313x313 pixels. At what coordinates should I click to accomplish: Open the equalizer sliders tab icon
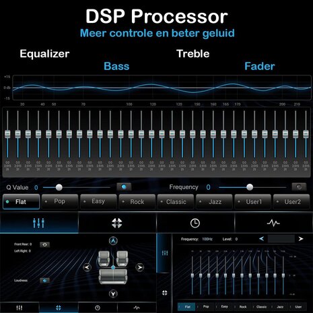[x=38, y=223]
